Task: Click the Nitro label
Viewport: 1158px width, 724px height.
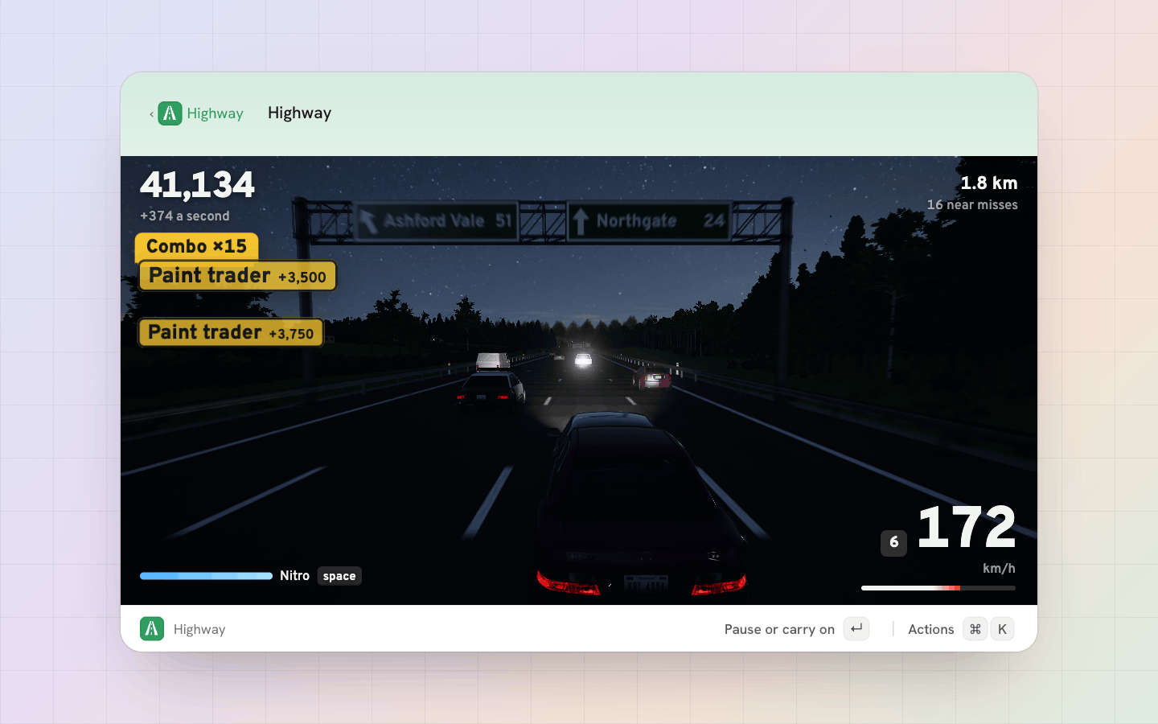Action: tap(294, 576)
